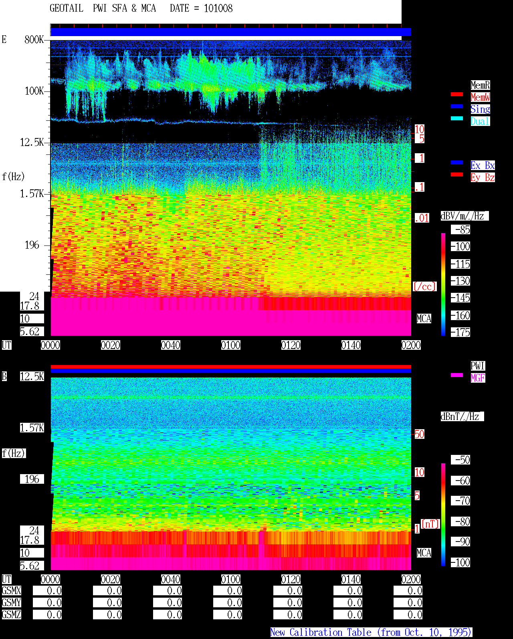Click the 0120 UT tick on B panel
The image size is (513, 639).
(291, 579)
